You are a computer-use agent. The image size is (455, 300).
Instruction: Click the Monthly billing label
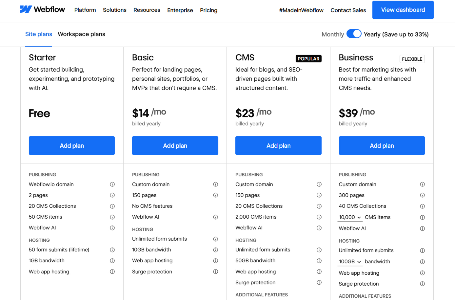(x=333, y=34)
